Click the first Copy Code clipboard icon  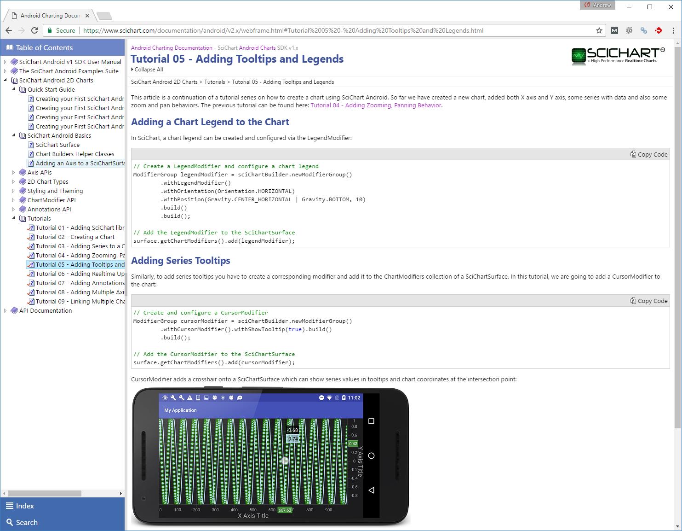coord(633,154)
